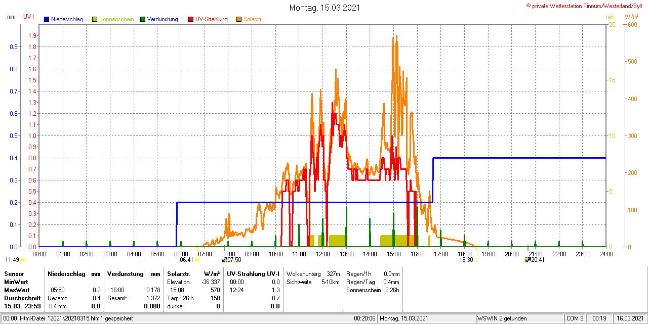This screenshot has width=648, height=324.
Task: Click the Sensor header in the table
Action: [x=14, y=273]
